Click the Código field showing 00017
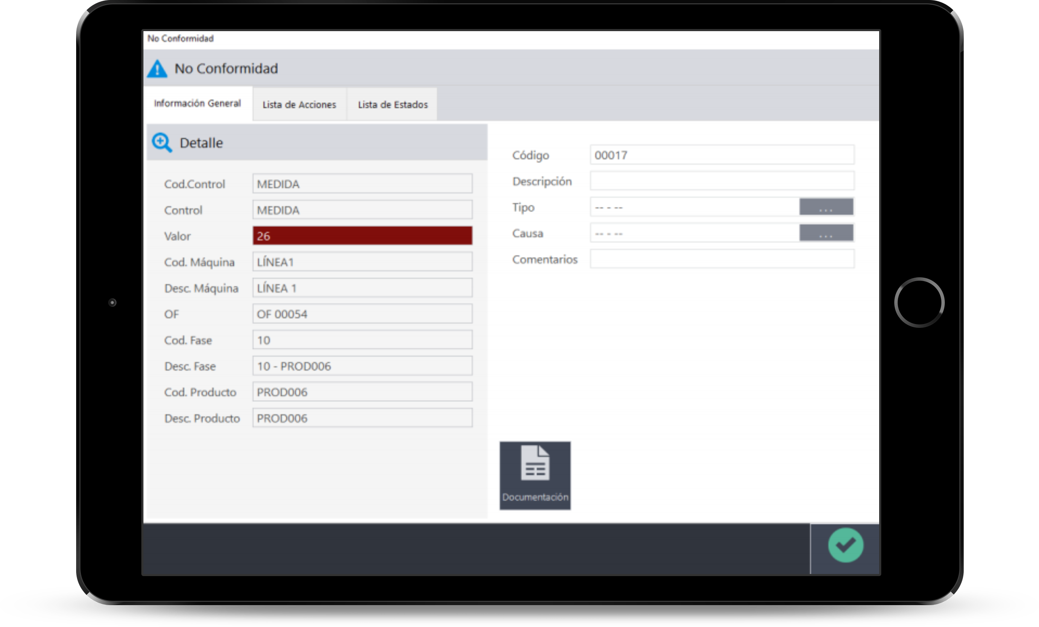The image size is (1039, 627). point(721,155)
